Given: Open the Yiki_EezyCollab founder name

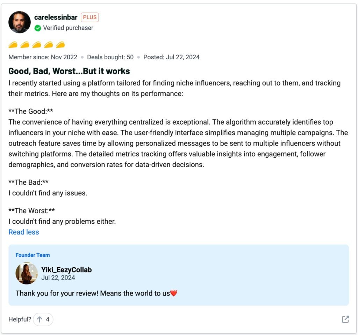Looking at the screenshot, I should (x=66, y=270).
